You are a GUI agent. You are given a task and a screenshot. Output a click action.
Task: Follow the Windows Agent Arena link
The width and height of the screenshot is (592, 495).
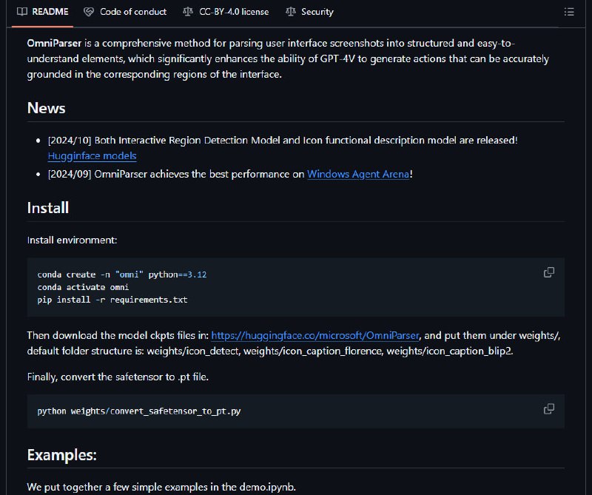coord(358,174)
